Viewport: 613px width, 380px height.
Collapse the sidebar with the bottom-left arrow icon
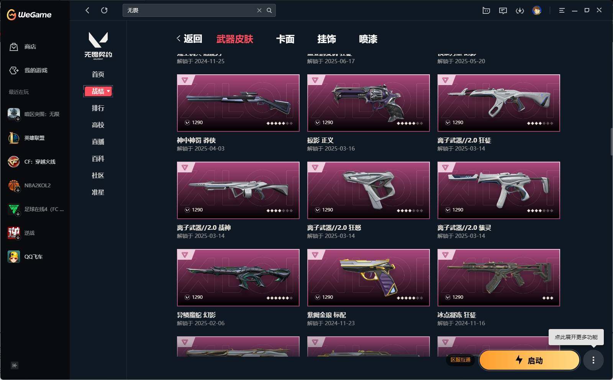(15, 365)
